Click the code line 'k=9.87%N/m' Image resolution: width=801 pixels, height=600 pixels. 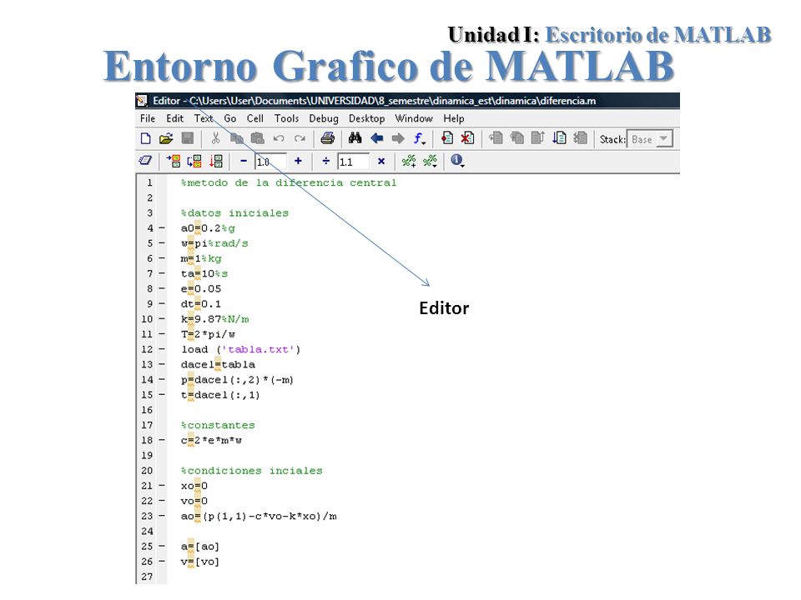[214, 319]
